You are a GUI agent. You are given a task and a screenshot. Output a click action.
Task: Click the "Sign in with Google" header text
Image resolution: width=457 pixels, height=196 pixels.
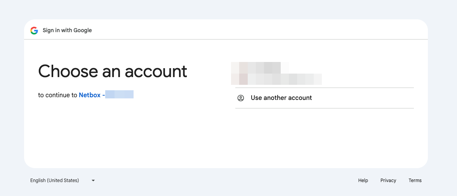point(67,31)
